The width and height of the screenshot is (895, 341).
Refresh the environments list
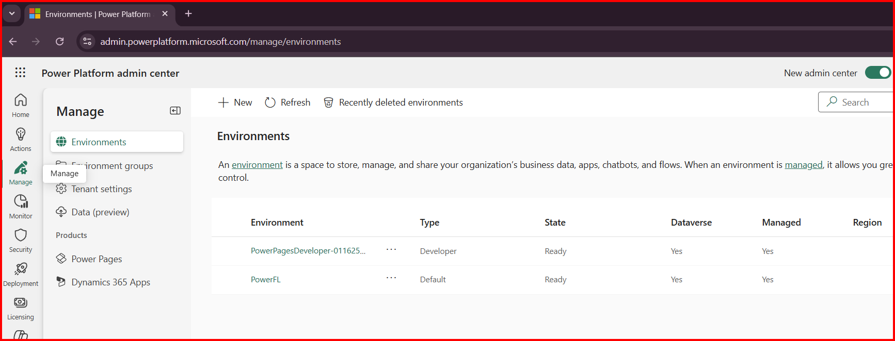point(287,103)
